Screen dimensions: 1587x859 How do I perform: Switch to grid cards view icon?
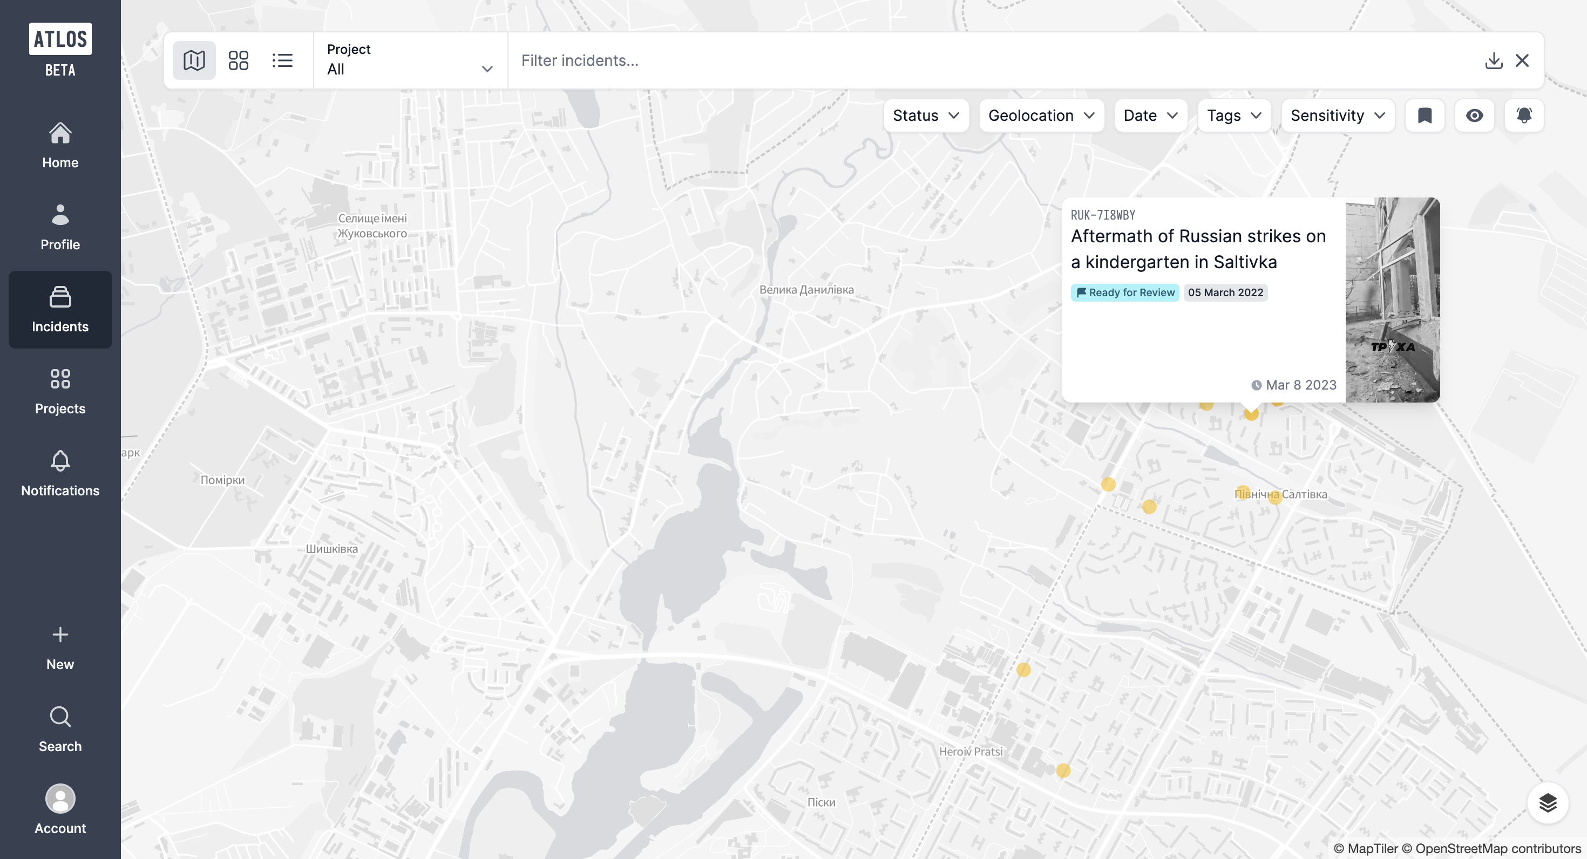point(238,60)
